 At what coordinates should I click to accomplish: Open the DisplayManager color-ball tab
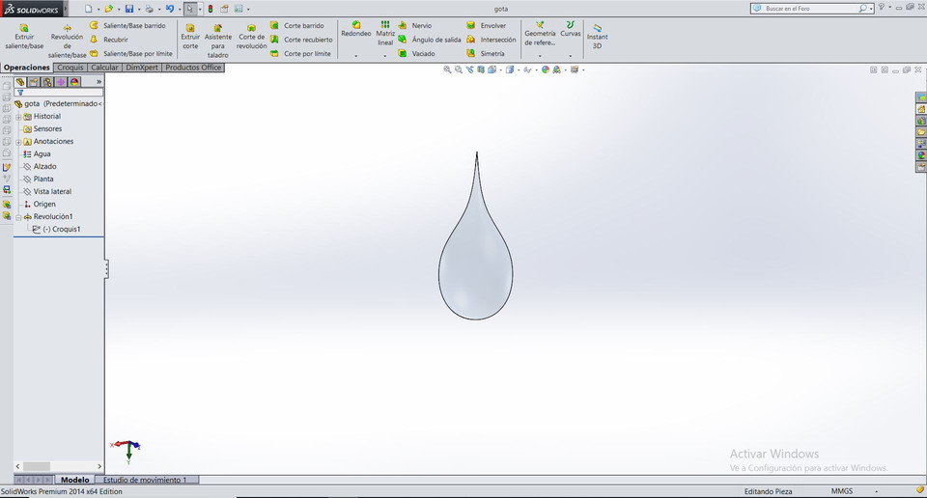[x=74, y=82]
